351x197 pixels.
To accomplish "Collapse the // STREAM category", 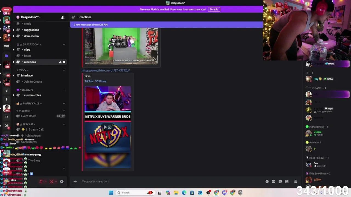I will [26, 124].
